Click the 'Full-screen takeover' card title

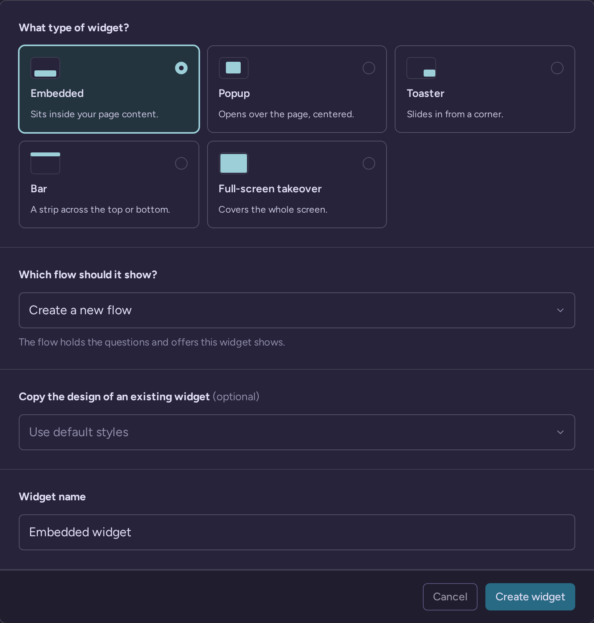point(270,189)
